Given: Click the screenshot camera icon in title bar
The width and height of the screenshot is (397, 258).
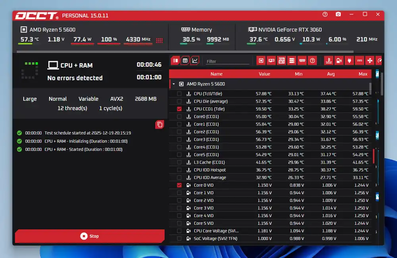Looking at the screenshot, I should (x=338, y=14).
